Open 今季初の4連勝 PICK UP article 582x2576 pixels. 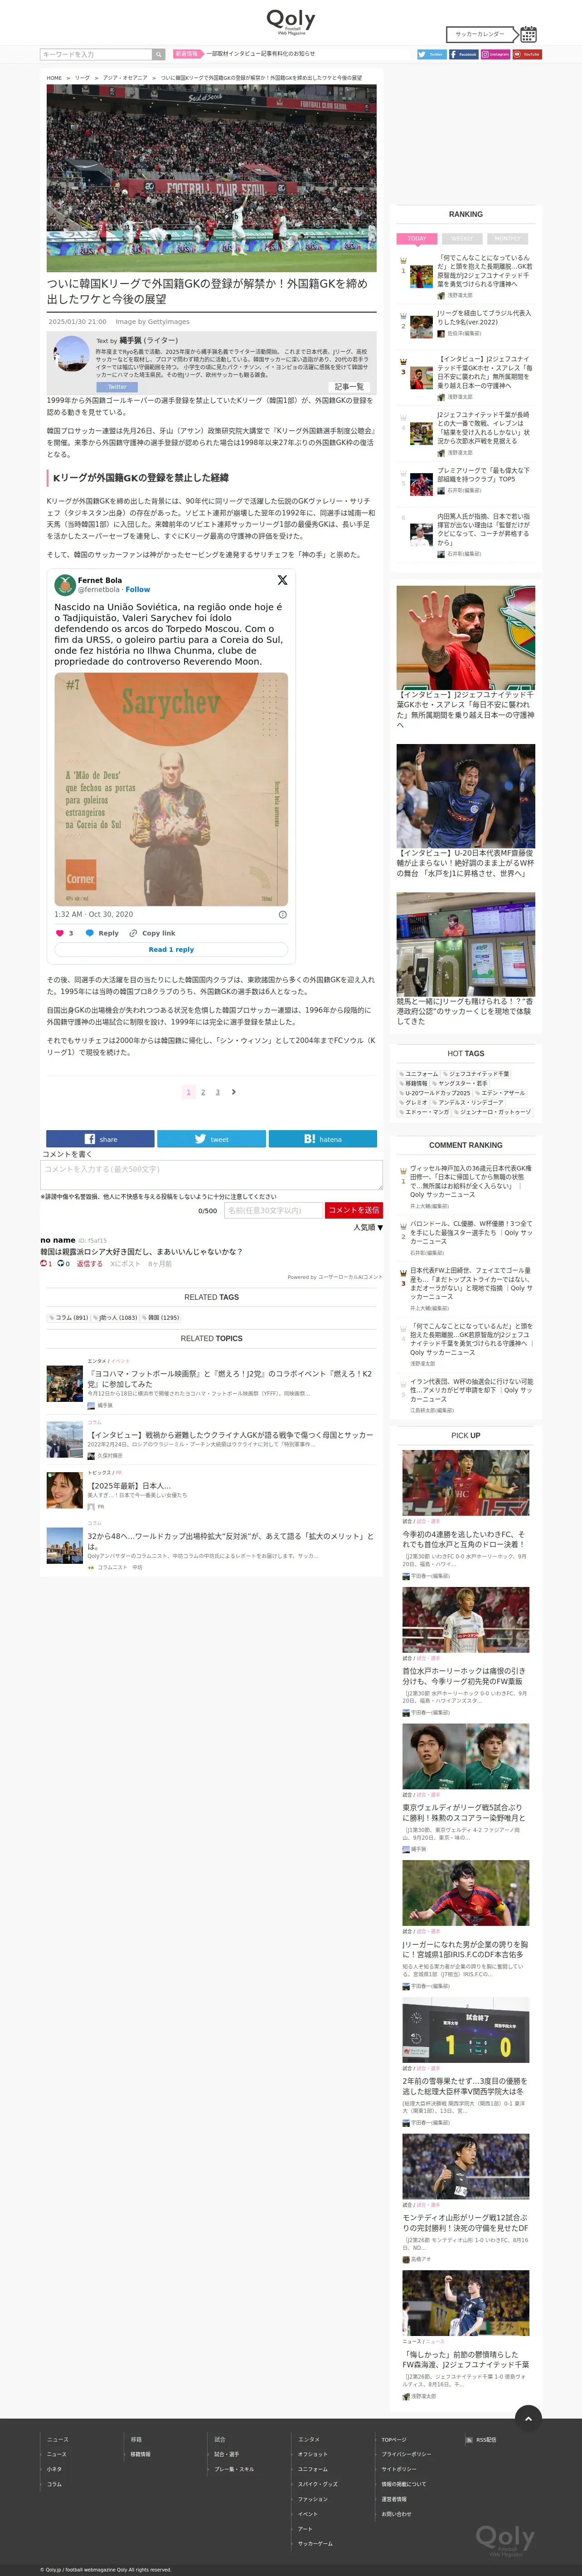465,1539
